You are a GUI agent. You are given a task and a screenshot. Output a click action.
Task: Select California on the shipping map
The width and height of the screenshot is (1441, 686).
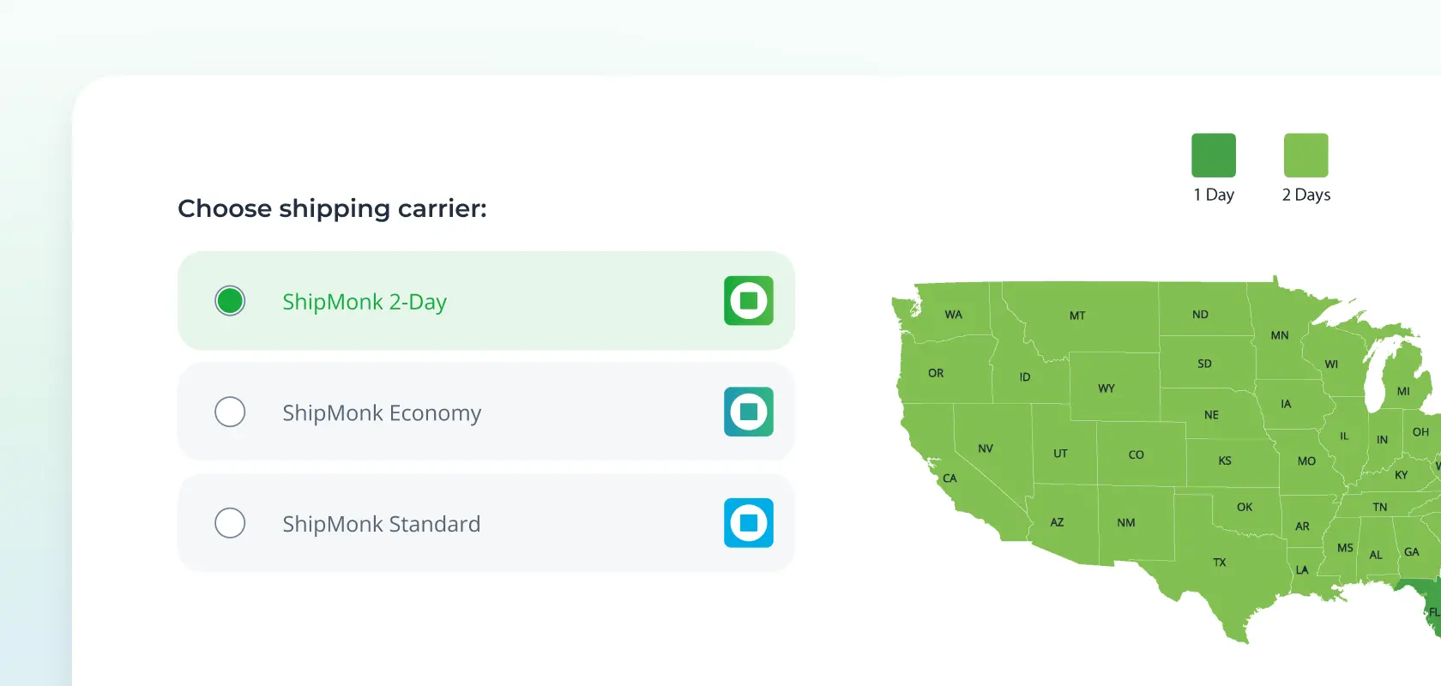pos(950,478)
